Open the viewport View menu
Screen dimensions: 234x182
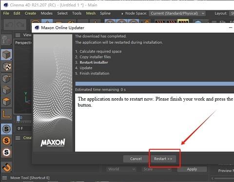click(x=27, y=35)
